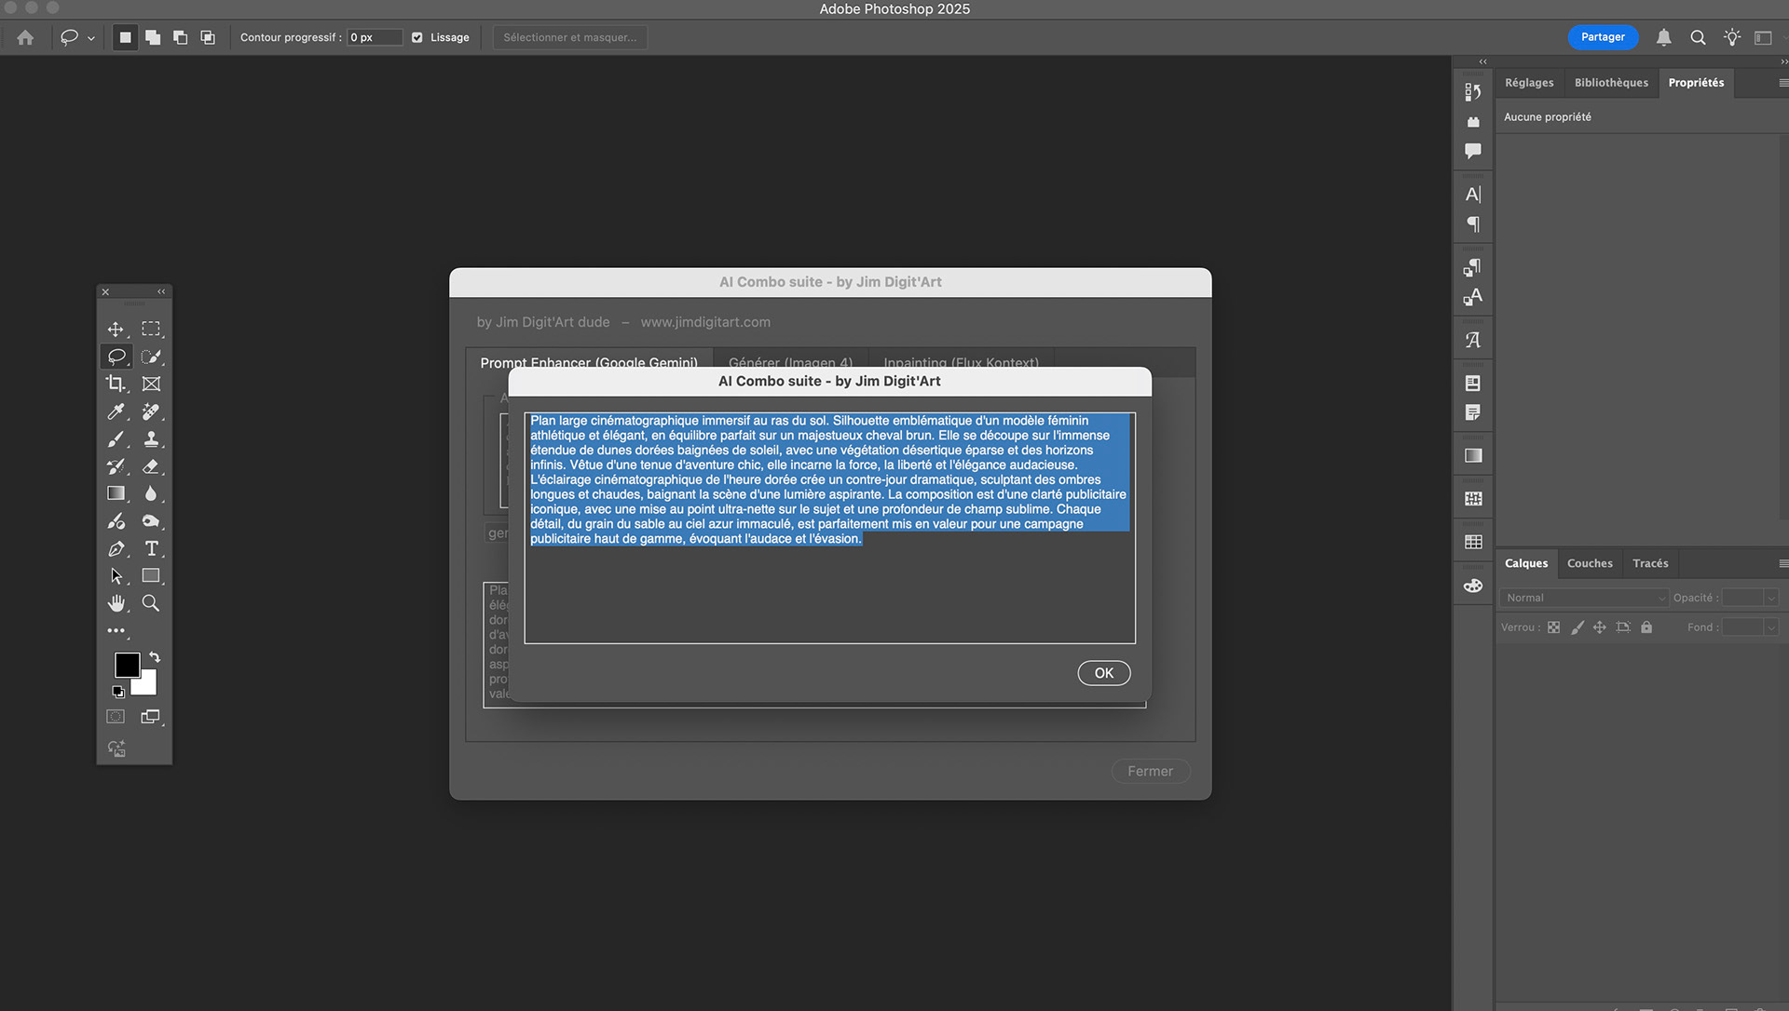Enable Add to selection mode
Image resolution: width=1789 pixels, height=1011 pixels.
153,37
